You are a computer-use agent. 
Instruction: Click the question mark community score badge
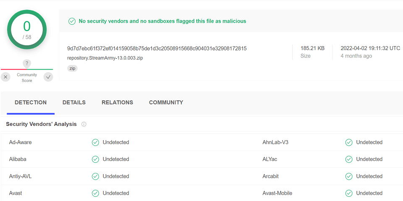point(27,64)
